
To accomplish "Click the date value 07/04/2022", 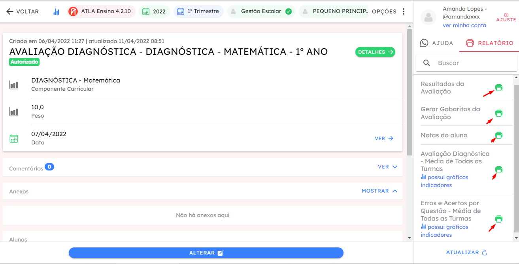I will (49, 134).
